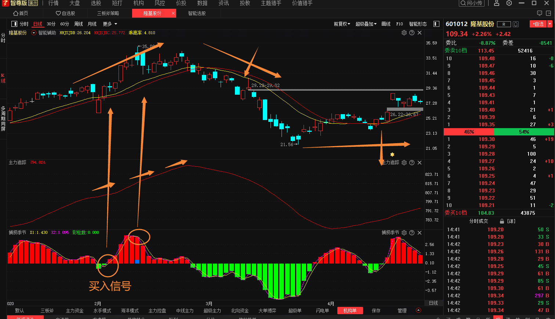The height and width of the screenshot is (319, 555).
Task: Expand the 更多 periods dropdown
Action: click(x=110, y=24)
